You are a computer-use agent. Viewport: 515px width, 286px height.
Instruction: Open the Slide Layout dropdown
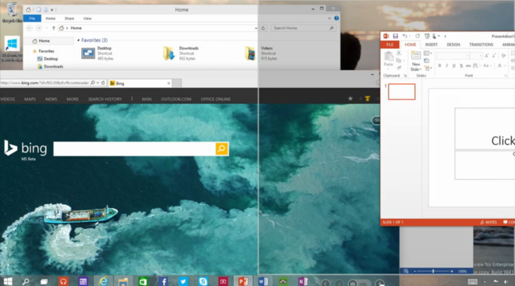coord(427,53)
